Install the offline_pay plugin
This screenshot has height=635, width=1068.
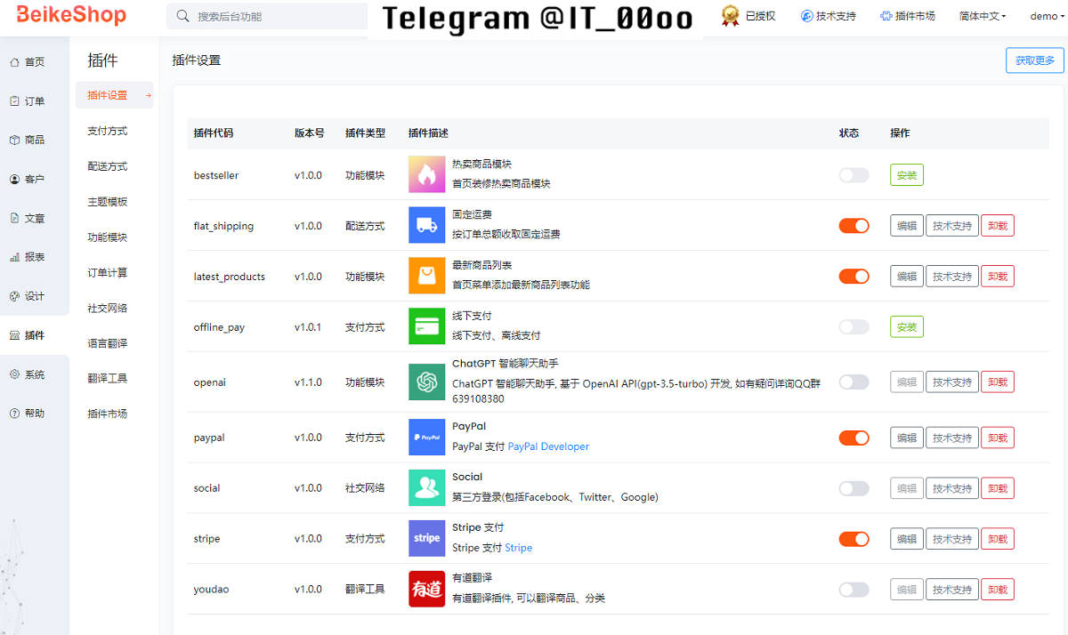coord(907,327)
